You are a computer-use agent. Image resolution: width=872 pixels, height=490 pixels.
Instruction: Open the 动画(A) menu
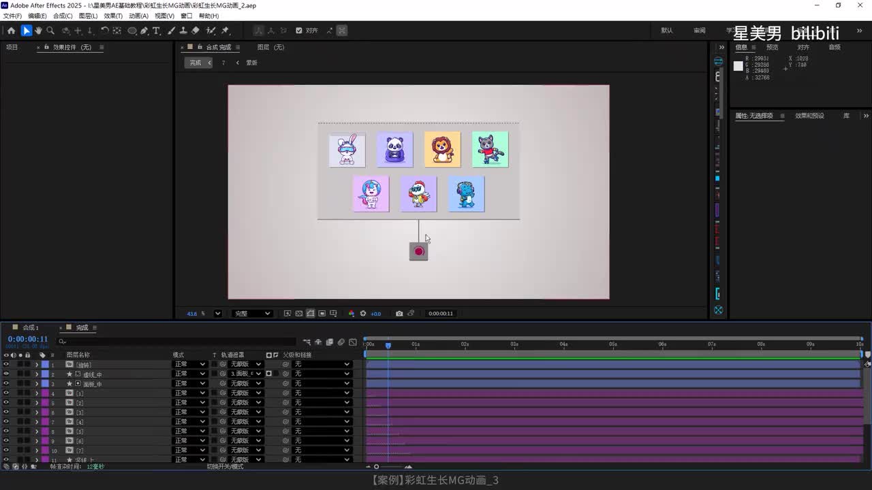[138, 16]
